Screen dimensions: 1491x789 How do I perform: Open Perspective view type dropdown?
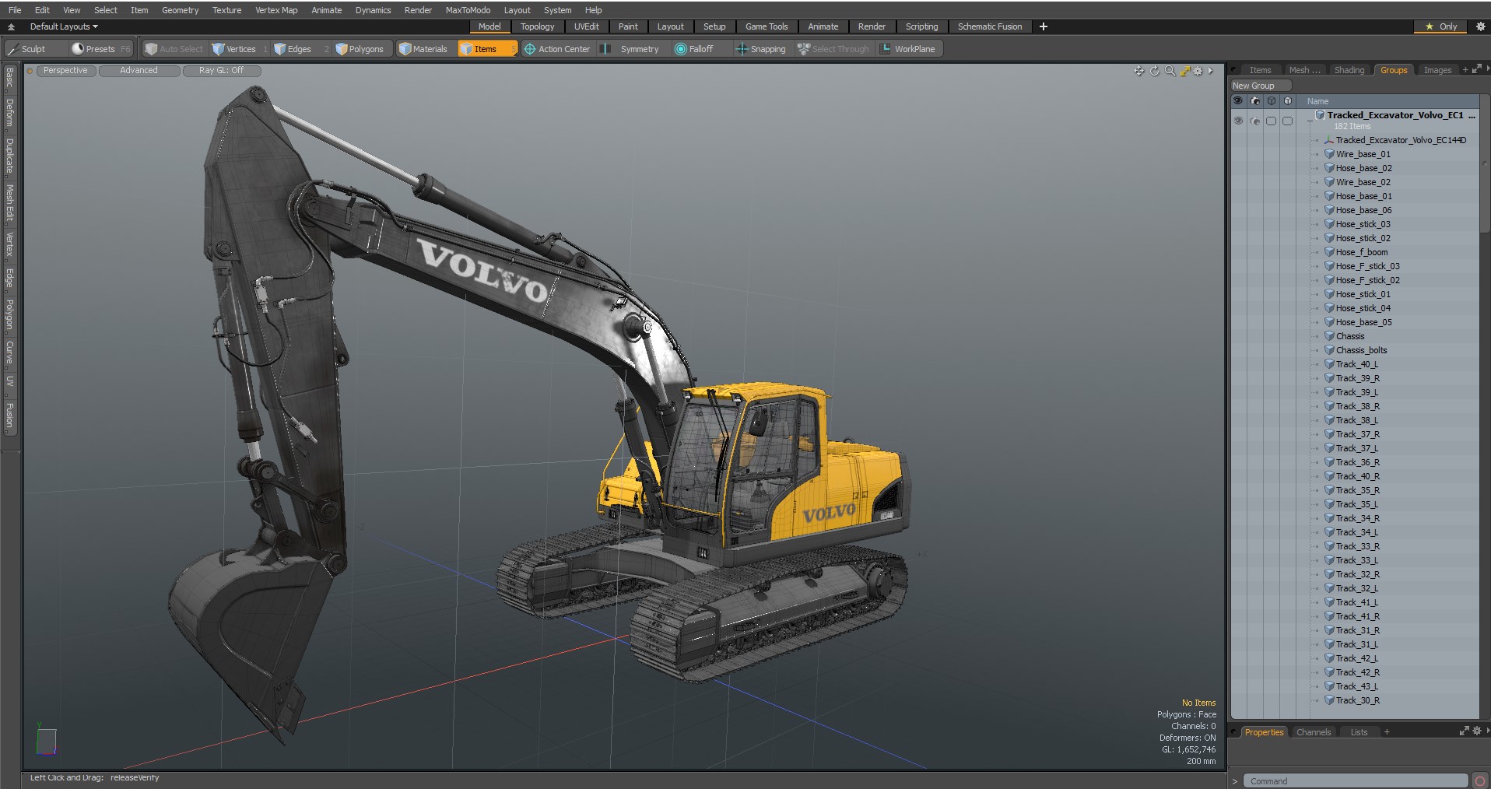65,71
